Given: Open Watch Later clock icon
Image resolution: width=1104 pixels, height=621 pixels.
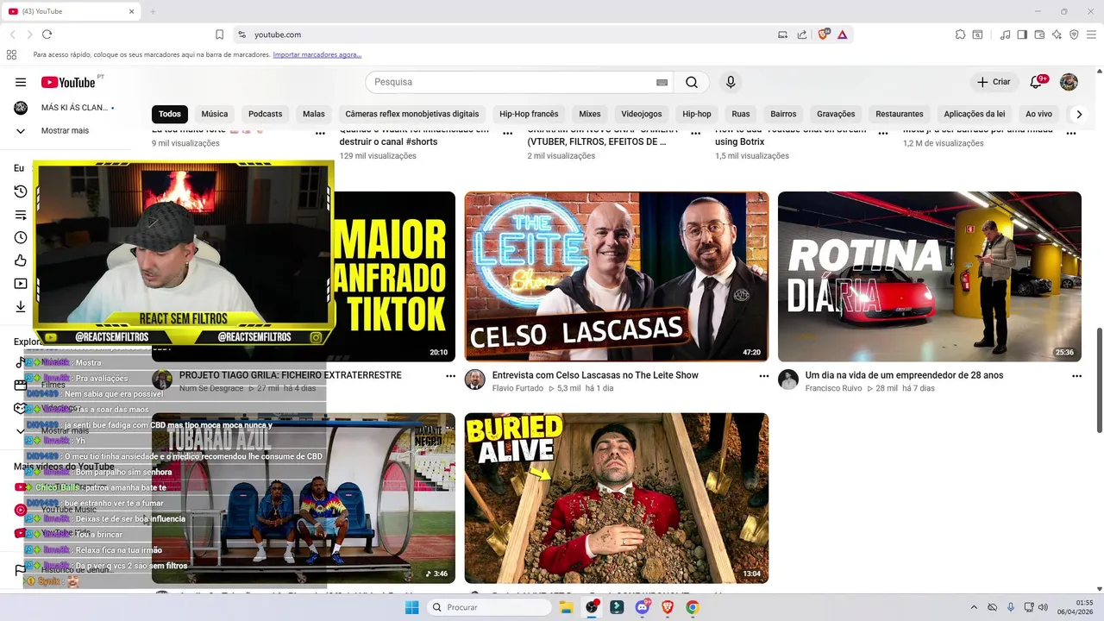Looking at the screenshot, I should click(21, 237).
